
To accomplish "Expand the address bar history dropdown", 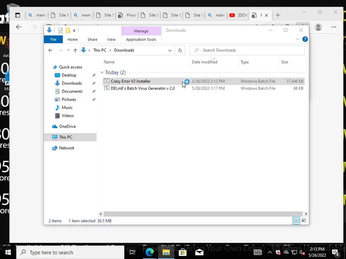I will click(x=170, y=51).
